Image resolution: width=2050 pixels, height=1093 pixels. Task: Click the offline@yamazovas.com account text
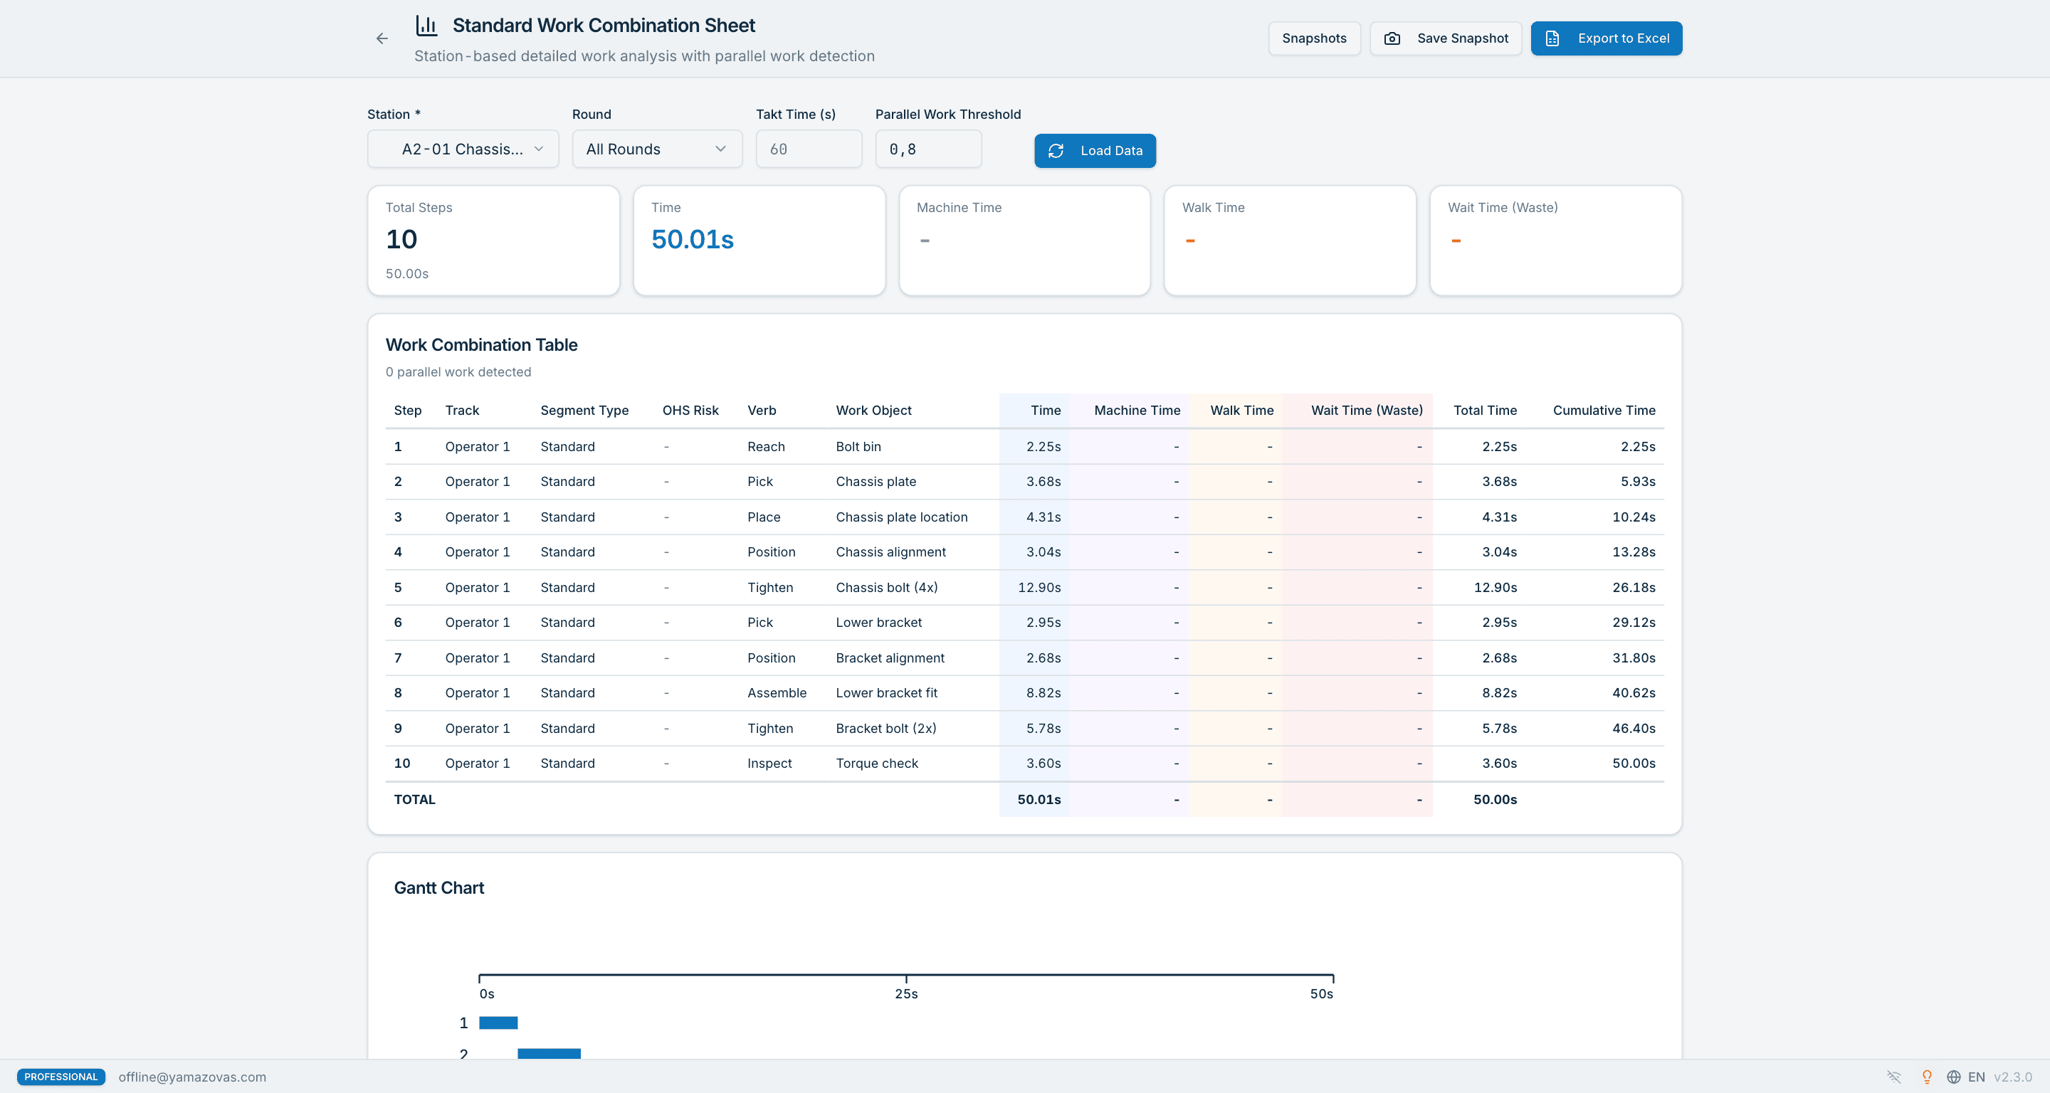point(191,1077)
